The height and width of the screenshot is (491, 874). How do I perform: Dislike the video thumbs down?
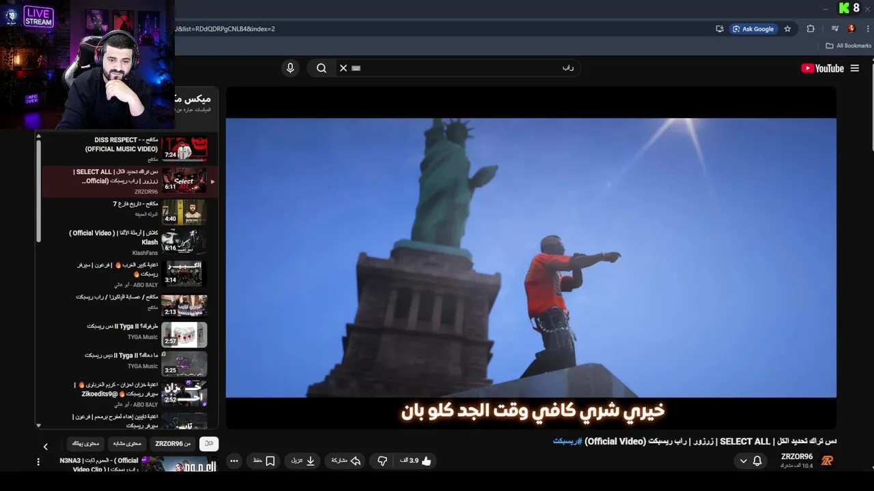pyautogui.click(x=382, y=461)
